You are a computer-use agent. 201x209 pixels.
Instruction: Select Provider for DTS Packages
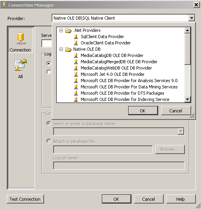click(x=122, y=93)
